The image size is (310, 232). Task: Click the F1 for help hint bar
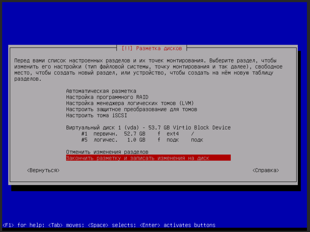(x=109, y=225)
